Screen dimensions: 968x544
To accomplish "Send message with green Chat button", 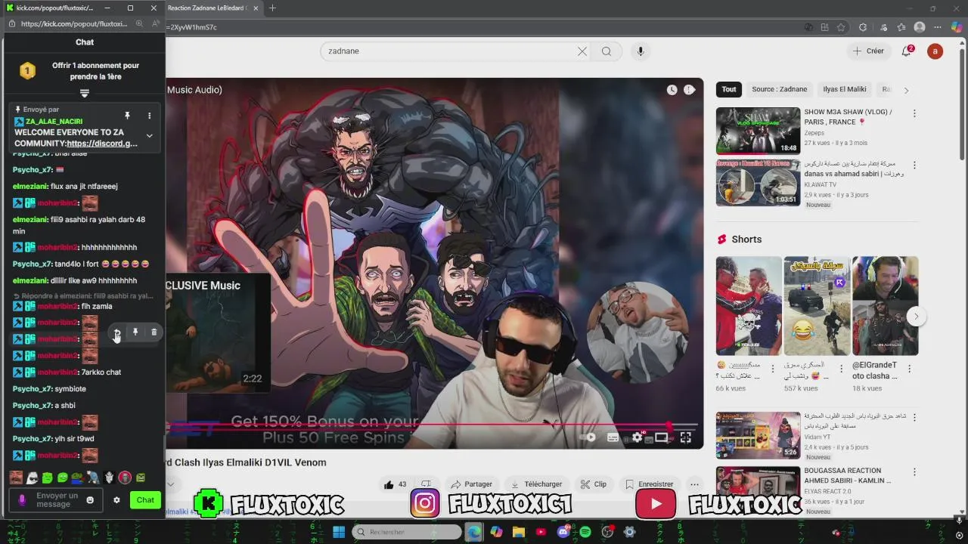I will (x=145, y=500).
